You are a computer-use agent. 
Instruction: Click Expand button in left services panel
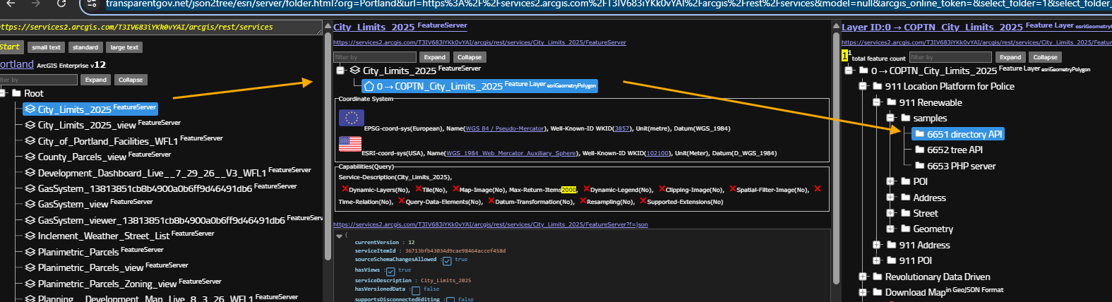tap(96, 80)
